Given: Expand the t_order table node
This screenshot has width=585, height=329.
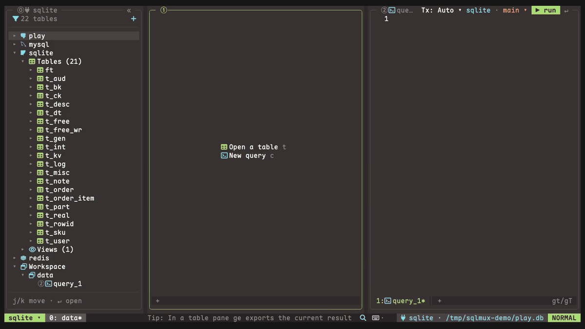Looking at the screenshot, I should click(x=31, y=190).
